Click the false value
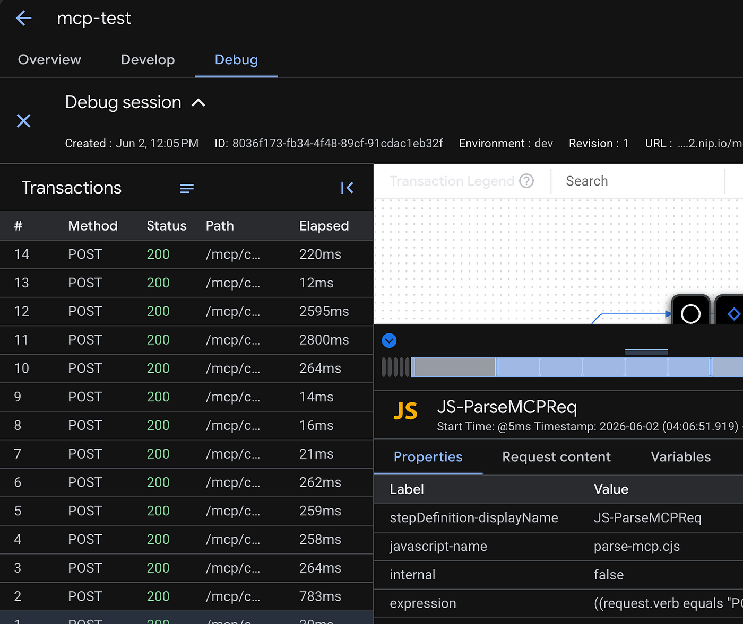Viewport: 743px width, 624px height. point(609,575)
